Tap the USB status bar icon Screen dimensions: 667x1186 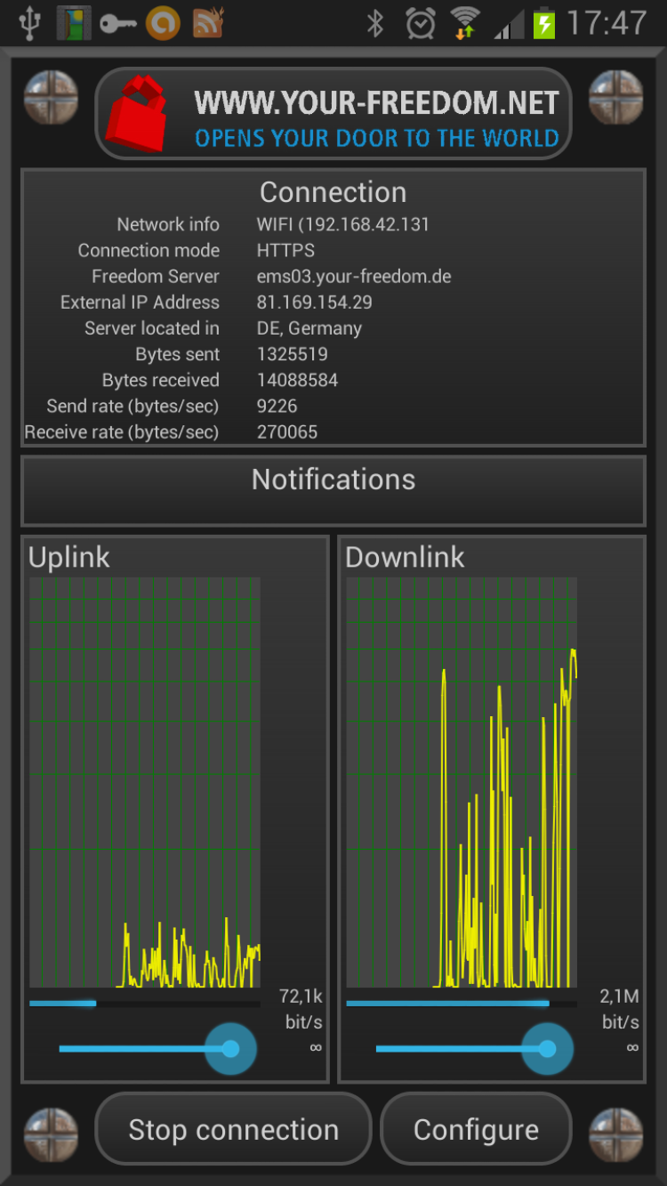pos(29,24)
